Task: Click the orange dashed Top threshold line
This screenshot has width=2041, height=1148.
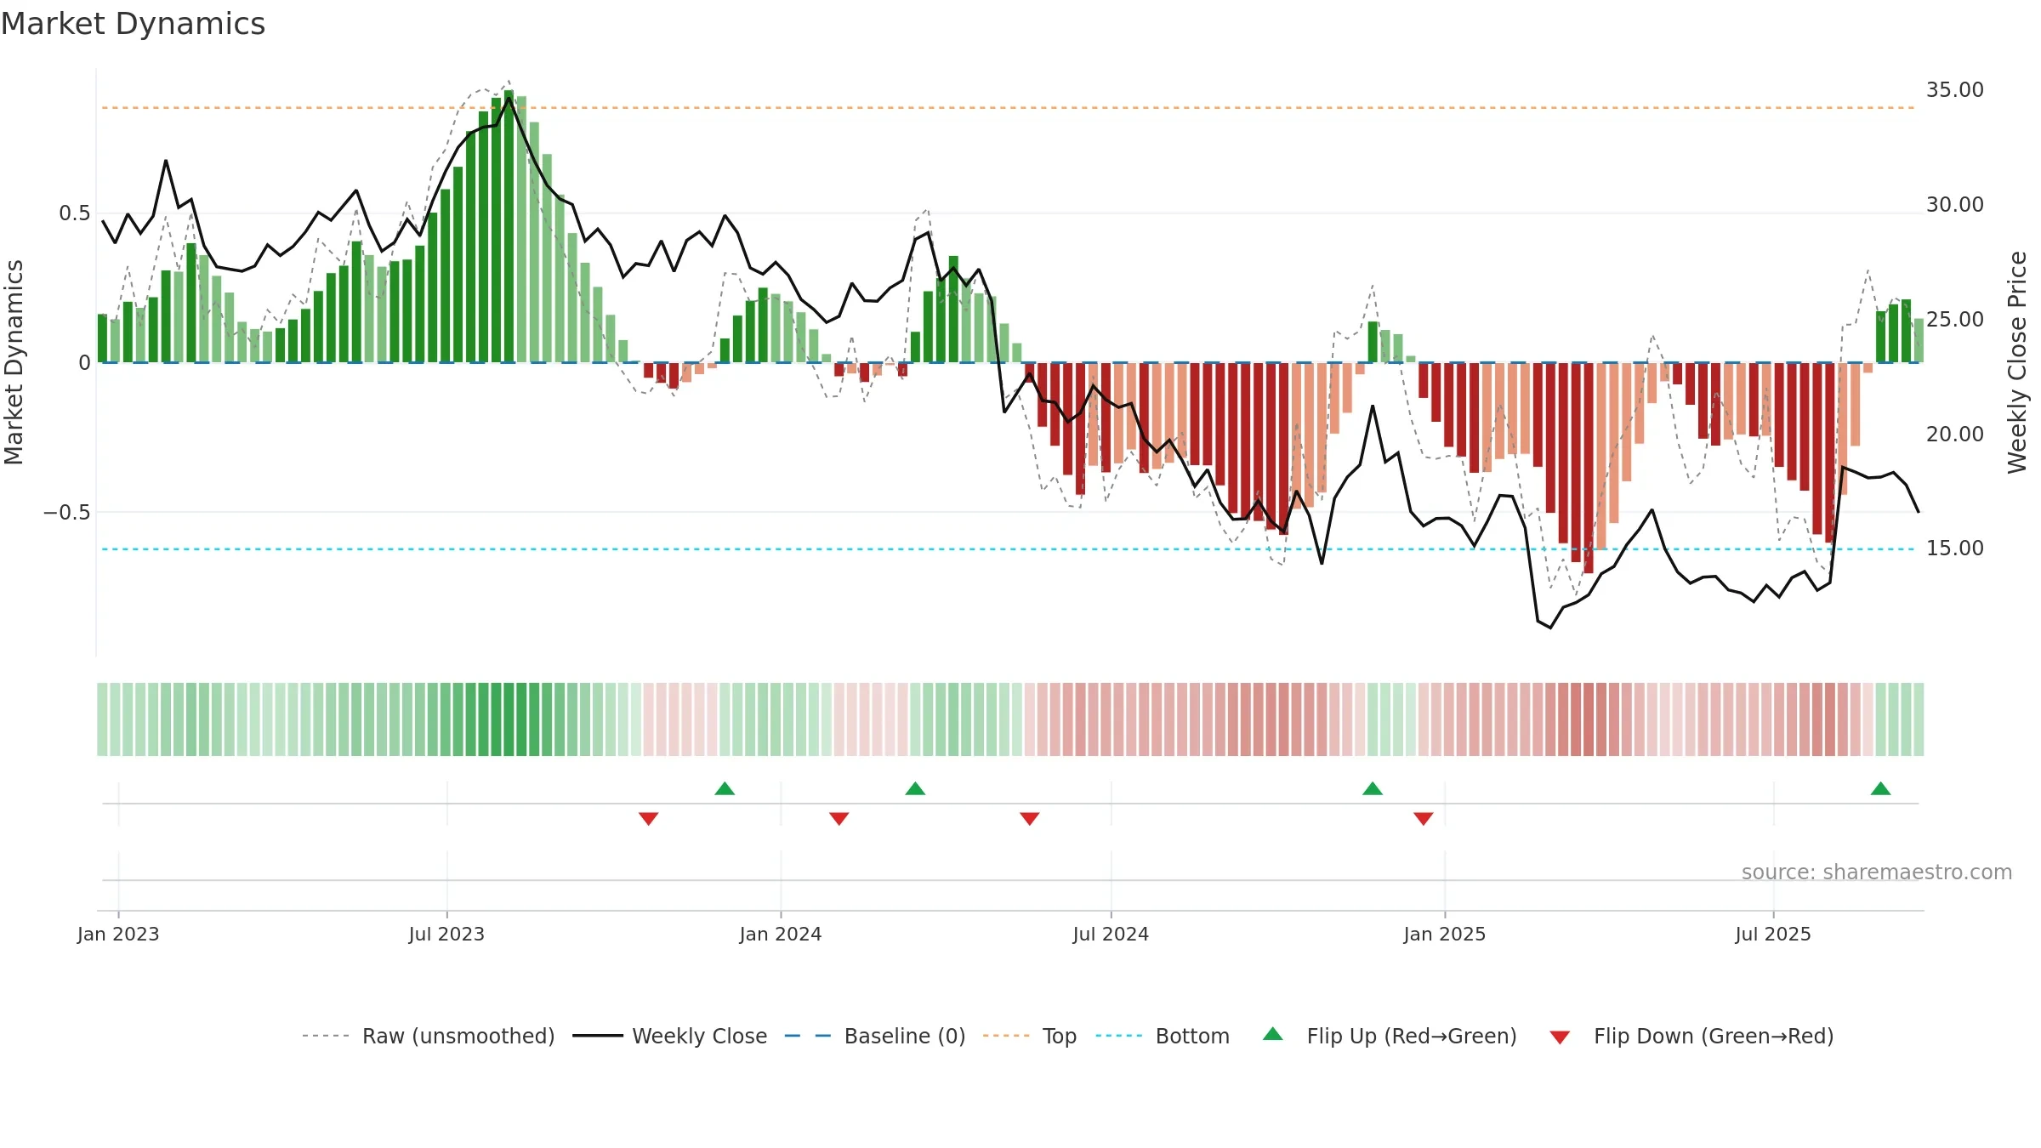Action: point(1008,108)
